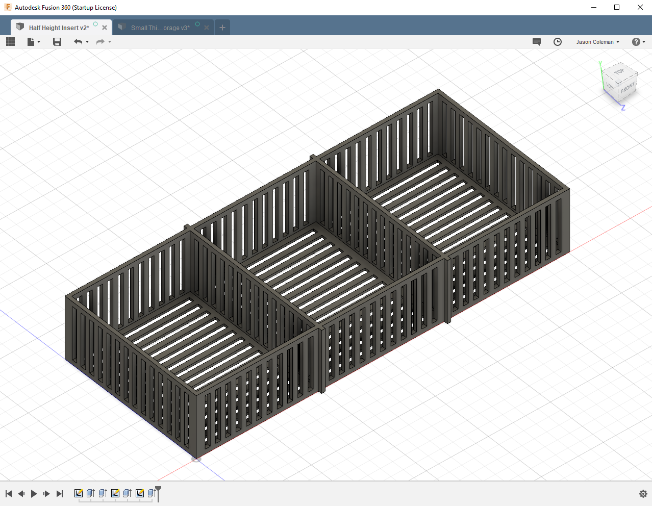This screenshot has height=506, width=652.
Task: Open the comments panel icon
Action: click(x=536, y=42)
